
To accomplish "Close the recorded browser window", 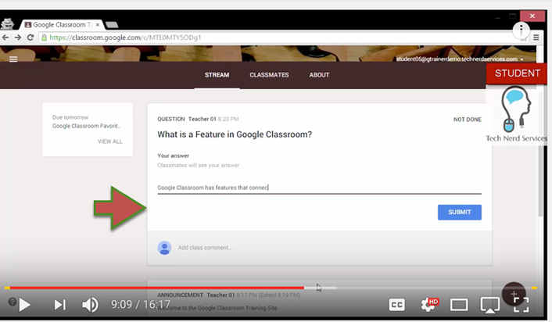I will [532, 16].
